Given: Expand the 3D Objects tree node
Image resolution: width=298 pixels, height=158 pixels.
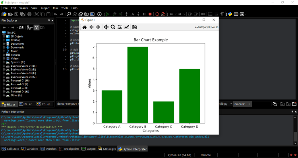Looking at the screenshot, I should (4, 36).
